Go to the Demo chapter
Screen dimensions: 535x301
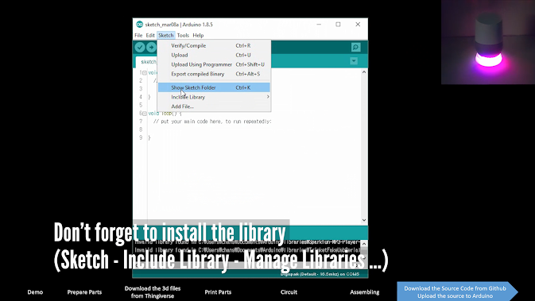point(35,292)
